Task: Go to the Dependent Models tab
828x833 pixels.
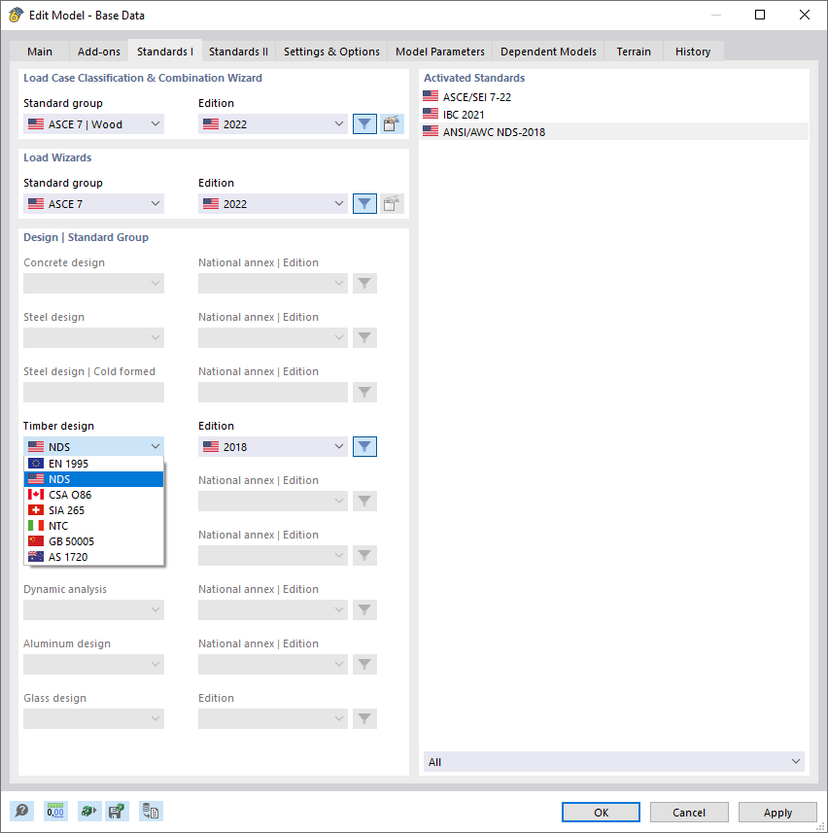Action: pyautogui.click(x=548, y=52)
